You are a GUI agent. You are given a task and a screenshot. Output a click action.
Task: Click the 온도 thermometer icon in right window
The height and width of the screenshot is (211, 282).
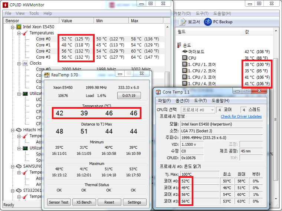click(x=179, y=45)
